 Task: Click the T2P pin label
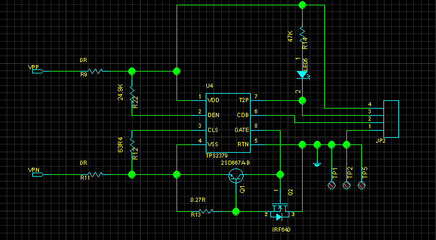click(x=244, y=100)
